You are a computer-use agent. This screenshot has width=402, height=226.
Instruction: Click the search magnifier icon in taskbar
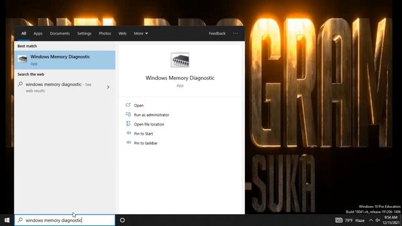point(20,220)
